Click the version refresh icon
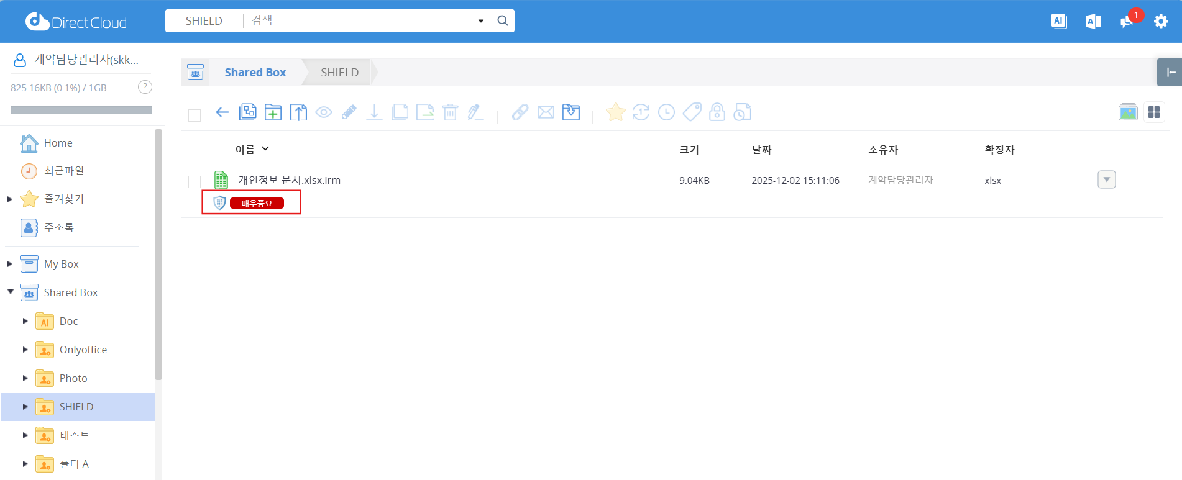1182x480 pixels. point(641,112)
